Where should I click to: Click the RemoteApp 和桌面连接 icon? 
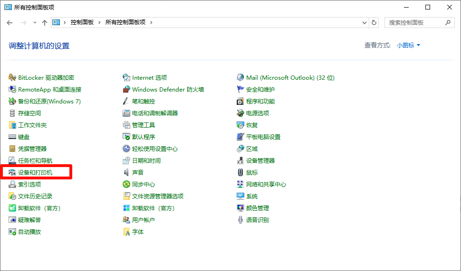(x=12, y=89)
